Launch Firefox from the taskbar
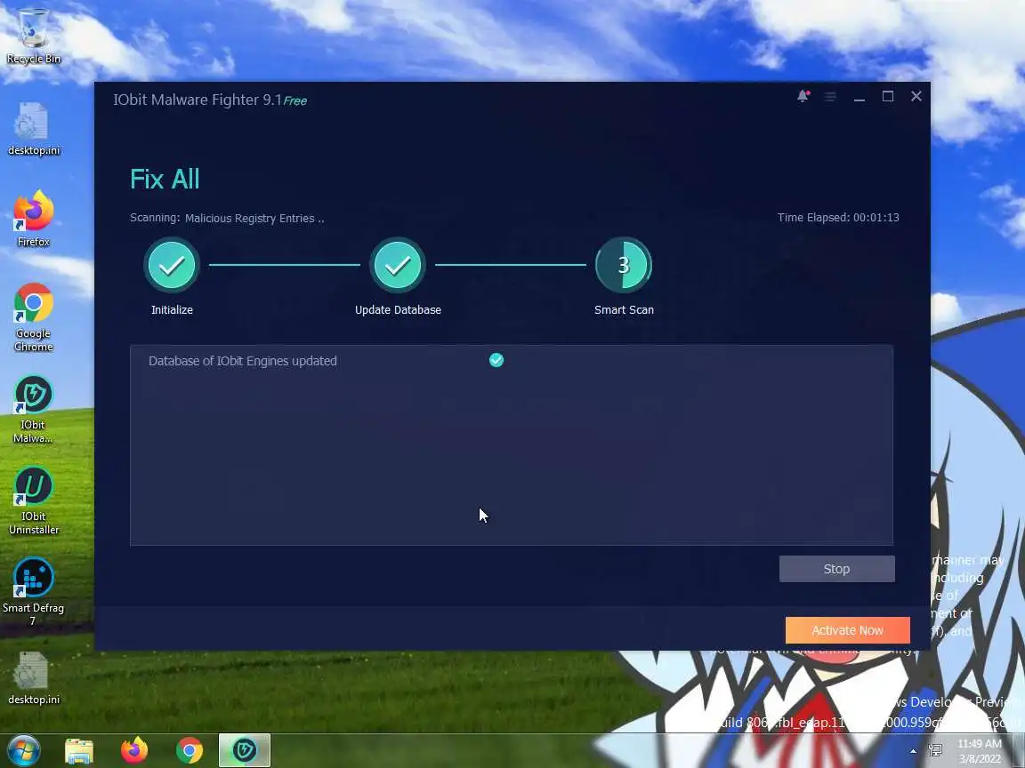Screen dimensions: 1025x768 tap(134, 750)
